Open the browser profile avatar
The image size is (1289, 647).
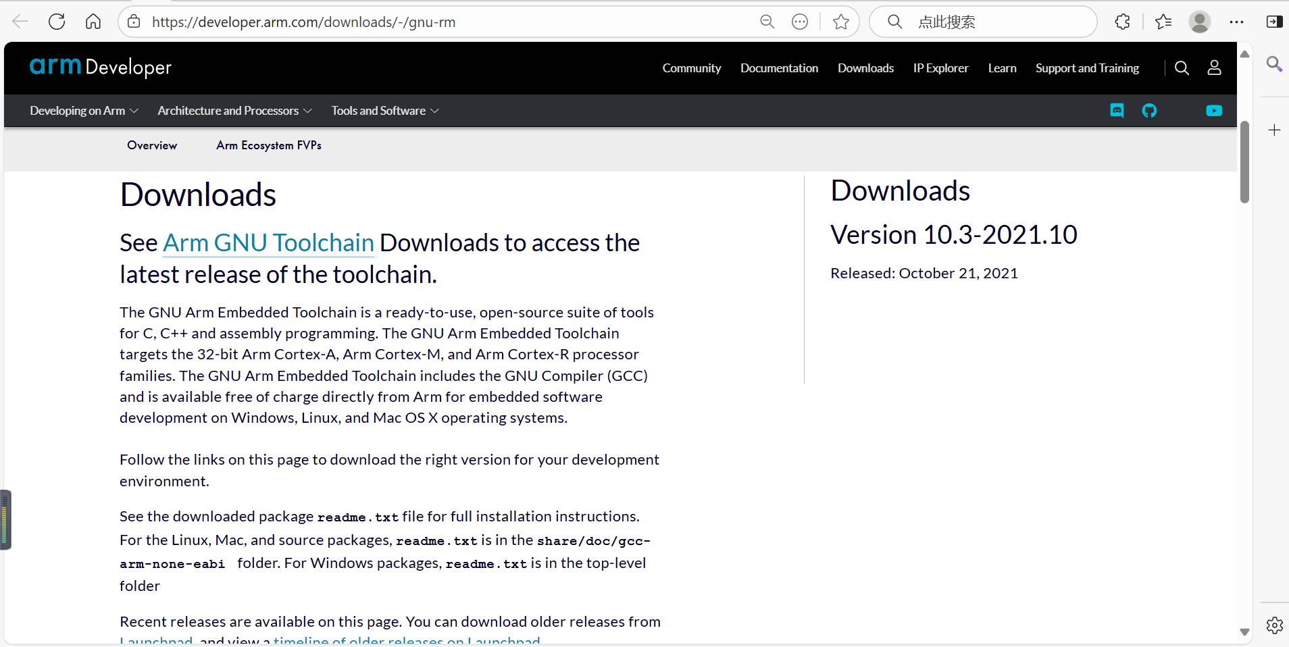[1200, 22]
